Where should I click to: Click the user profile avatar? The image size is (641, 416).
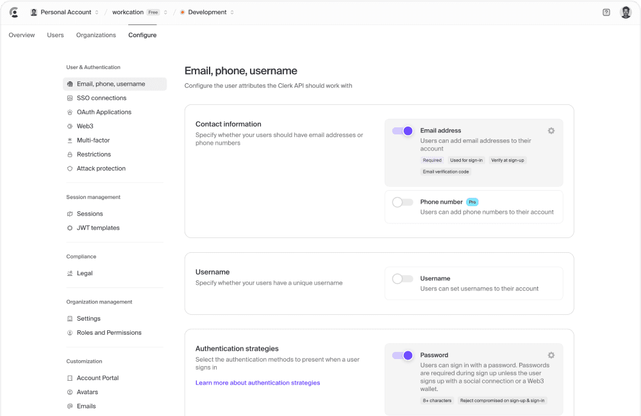(626, 12)
